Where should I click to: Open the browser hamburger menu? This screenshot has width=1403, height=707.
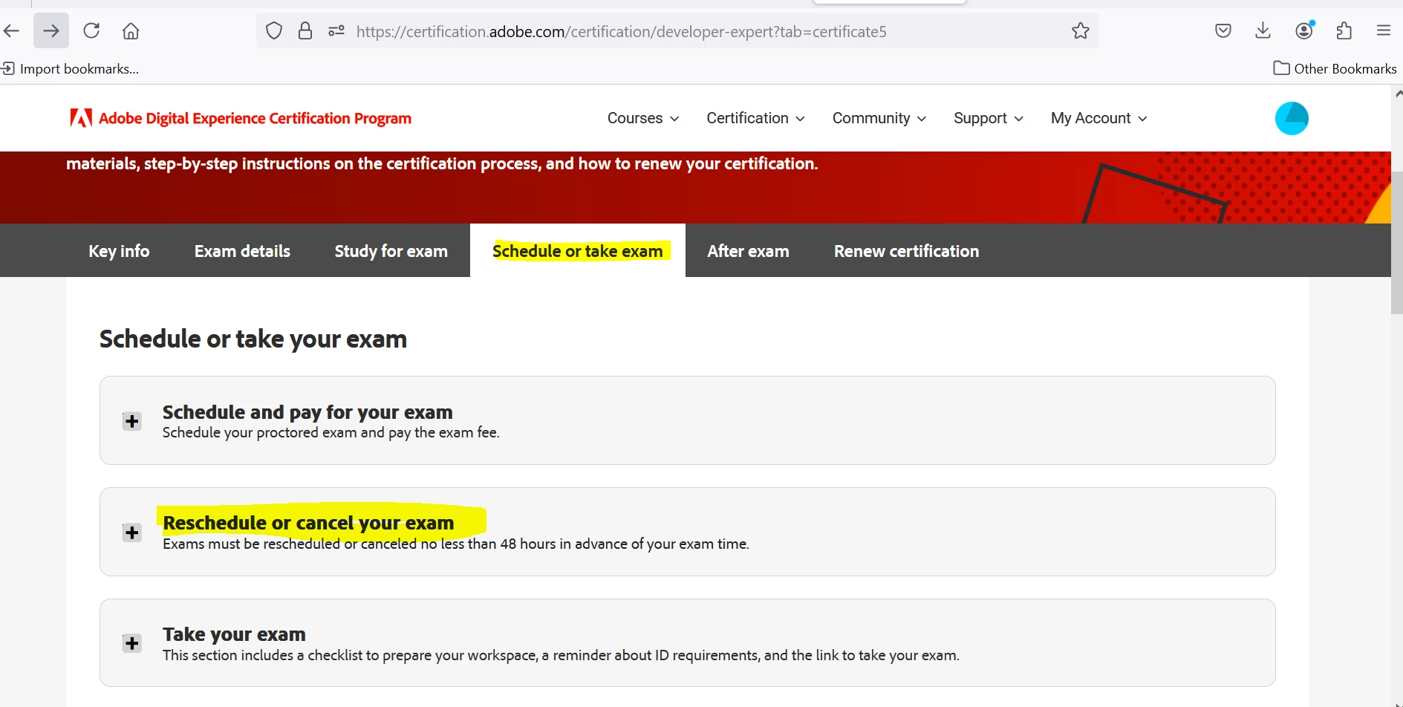(1383, 30)
